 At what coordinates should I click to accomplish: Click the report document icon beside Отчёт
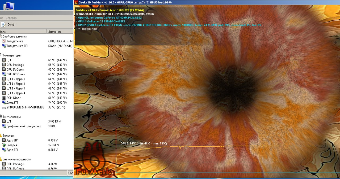3,24
